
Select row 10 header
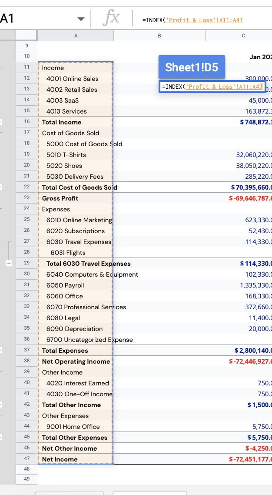pyautogui.click(x=27, y=56)
